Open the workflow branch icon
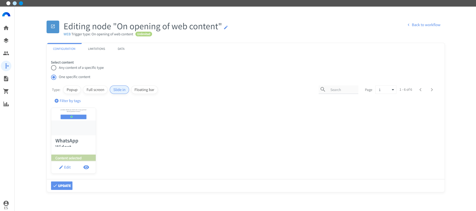Viewport: 476px width, 211px height. click(x=6, y=66)
